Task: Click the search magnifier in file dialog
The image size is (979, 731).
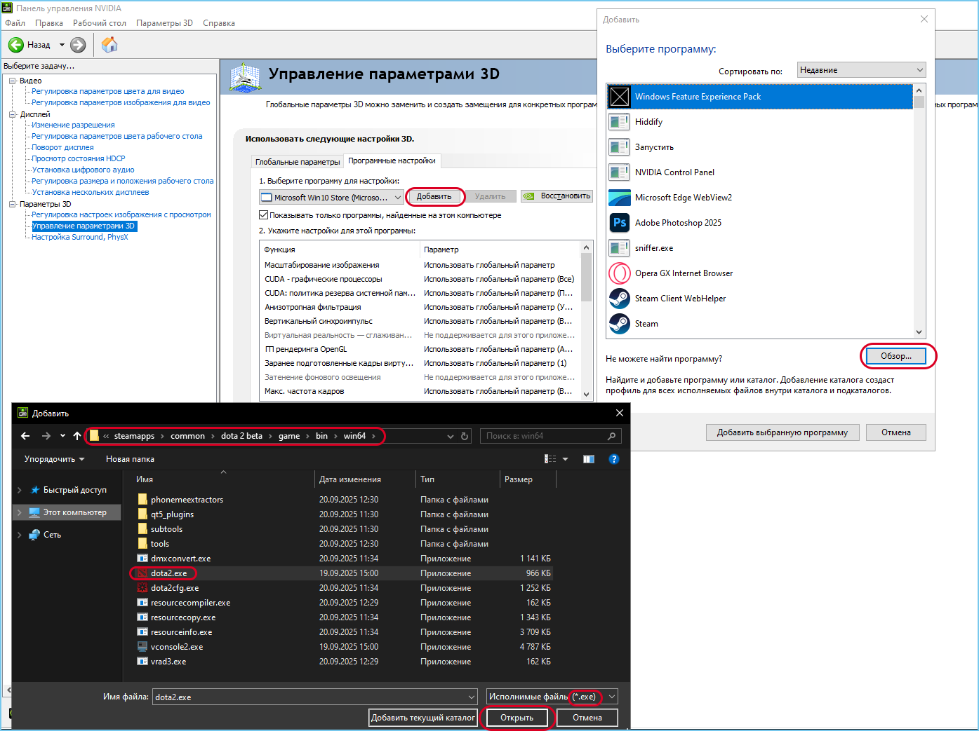Action: tap(612, 436)
